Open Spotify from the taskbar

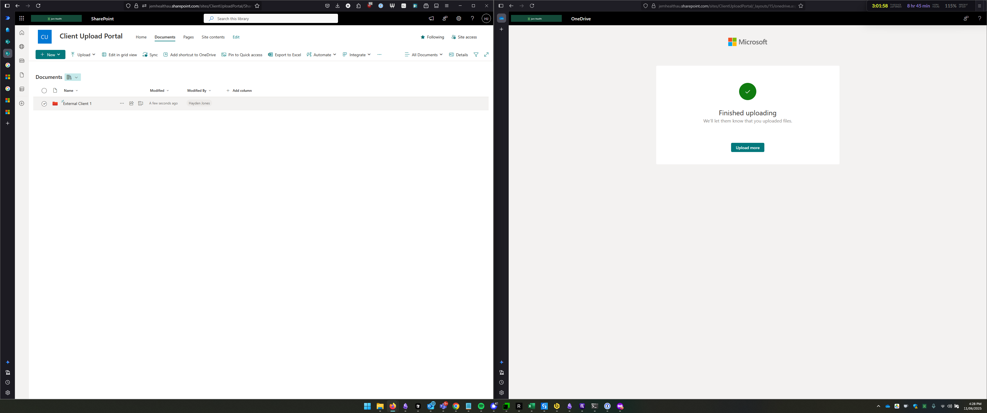pyautogui.click(x=481, y=406)
